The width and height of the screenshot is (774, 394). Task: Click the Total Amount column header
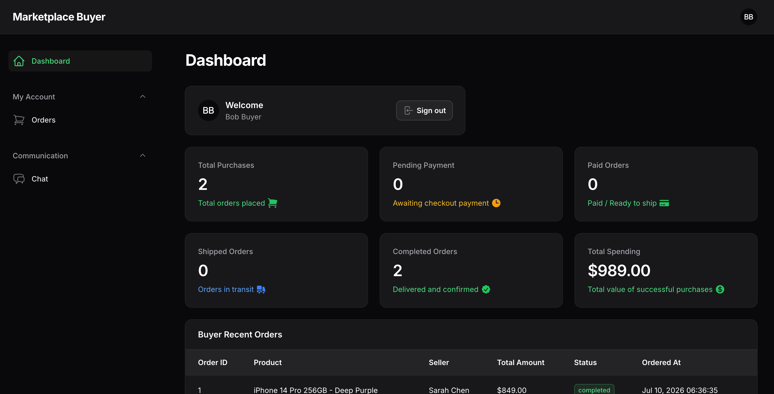[520, 362]
